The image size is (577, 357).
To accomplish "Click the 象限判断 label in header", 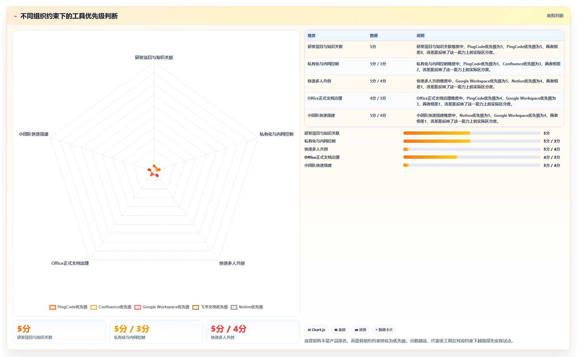I will (x=555, y=16).
